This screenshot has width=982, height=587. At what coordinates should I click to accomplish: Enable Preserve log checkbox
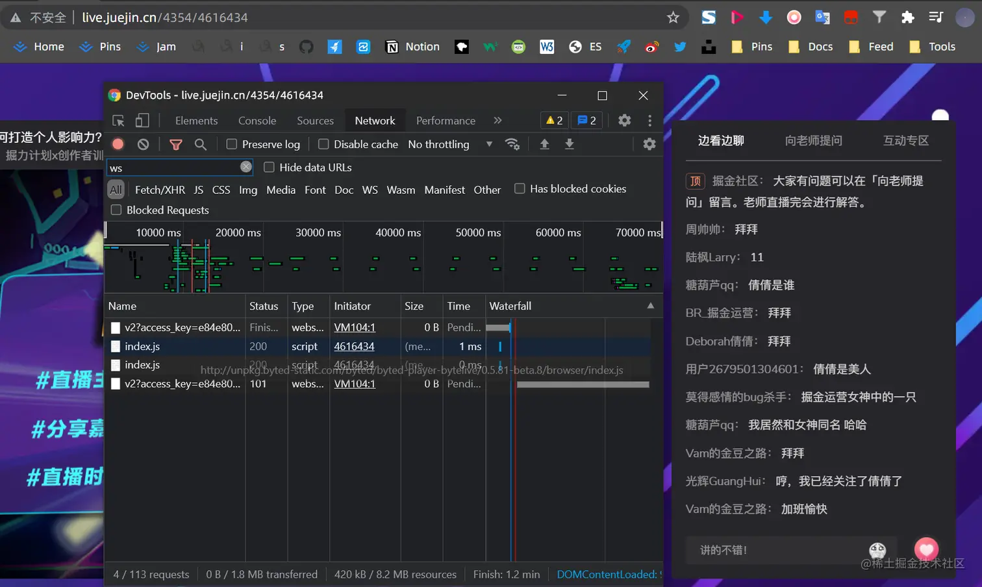pos(231,144)
